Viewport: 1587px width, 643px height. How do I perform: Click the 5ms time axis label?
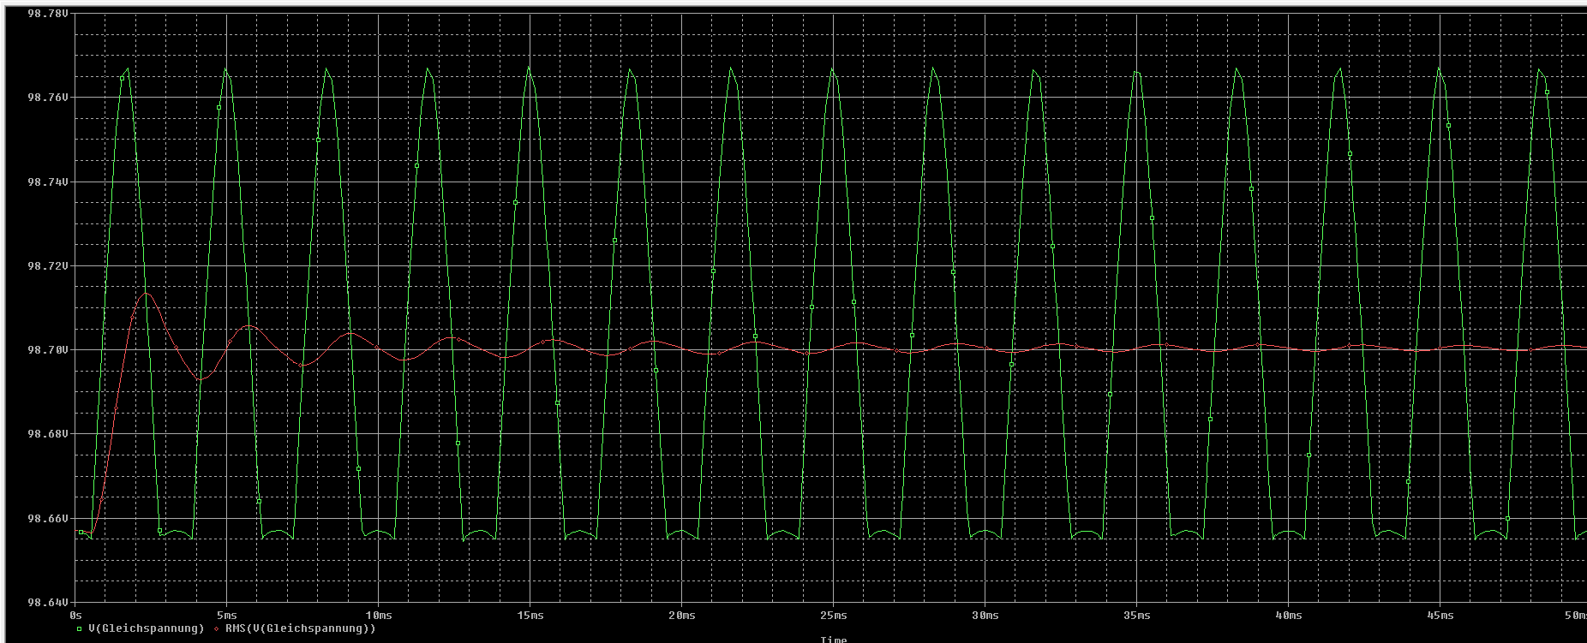click(x=227, y=615)
